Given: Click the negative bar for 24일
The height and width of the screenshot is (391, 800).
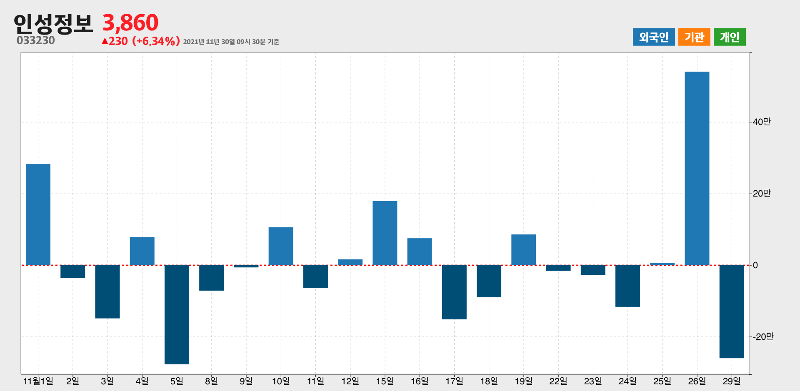Looking at the screenshot, I should coord(627,286).
